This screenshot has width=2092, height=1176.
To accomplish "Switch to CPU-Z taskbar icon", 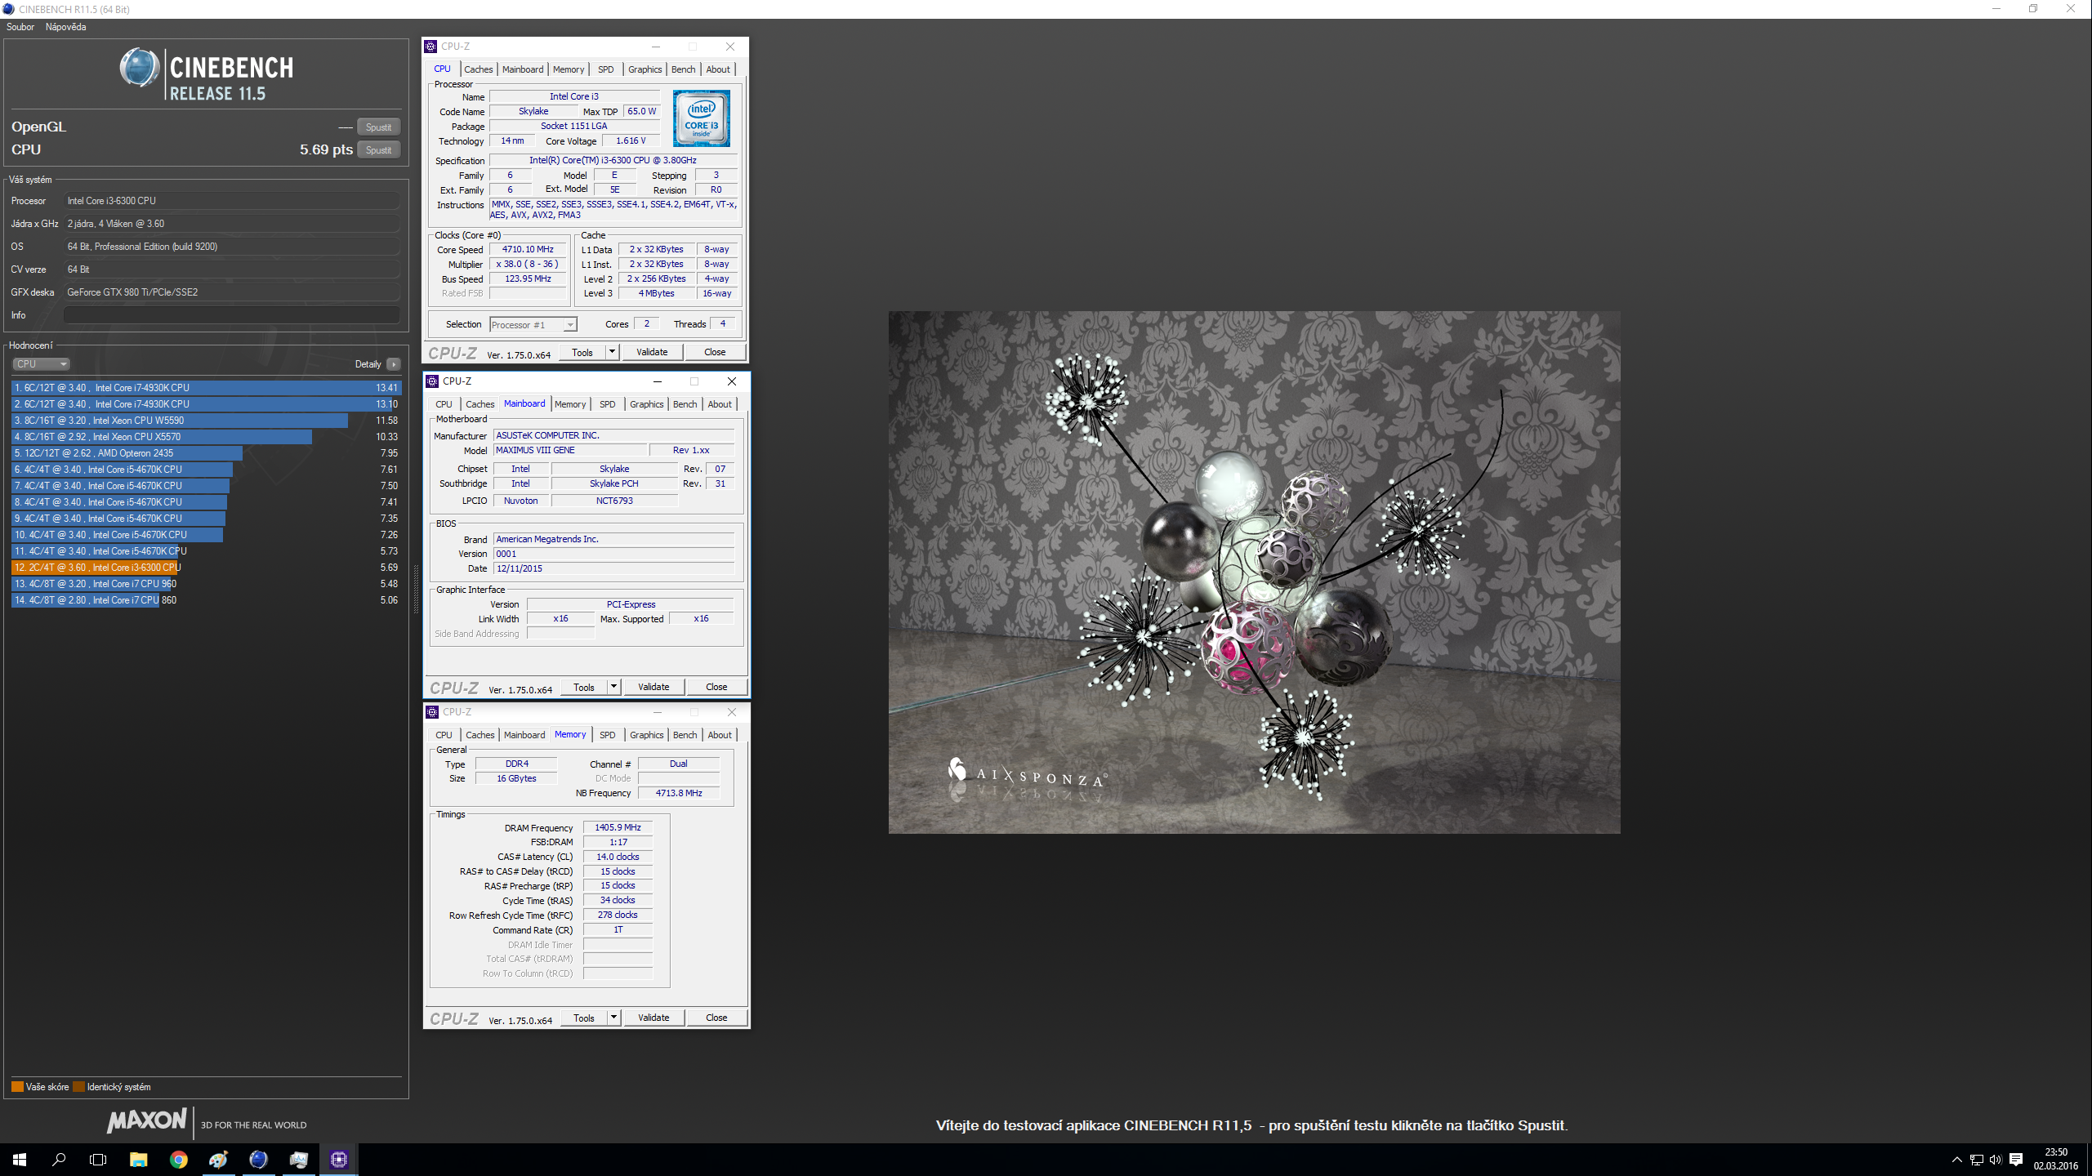I will (x=338, y=1159).
